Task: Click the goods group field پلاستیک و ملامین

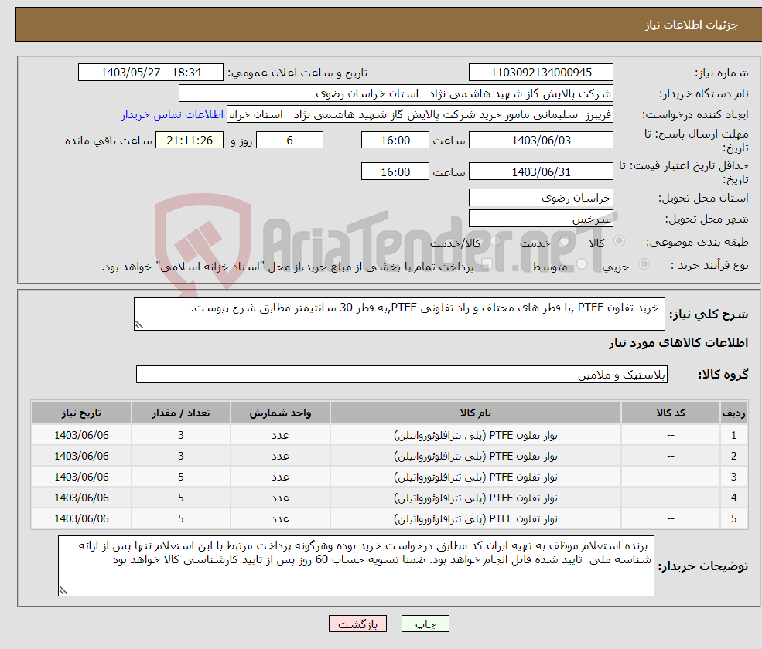Action: [402, 375]
